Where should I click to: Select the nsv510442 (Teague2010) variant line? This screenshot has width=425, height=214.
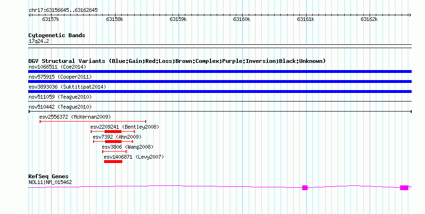tap(220, 112)
